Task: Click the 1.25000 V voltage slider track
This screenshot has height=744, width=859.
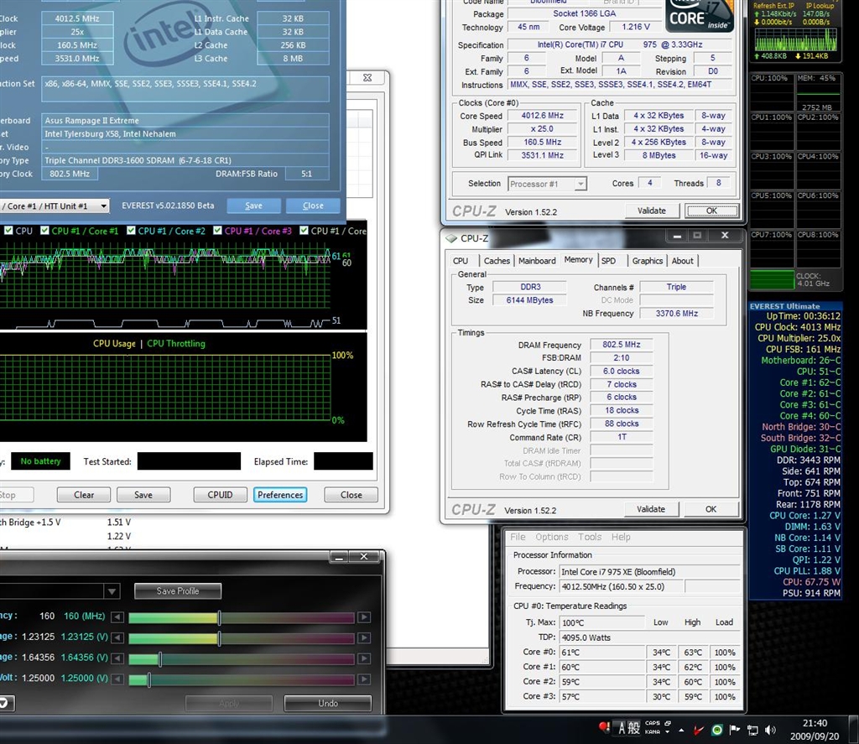Action: click(x=243, y=679)
